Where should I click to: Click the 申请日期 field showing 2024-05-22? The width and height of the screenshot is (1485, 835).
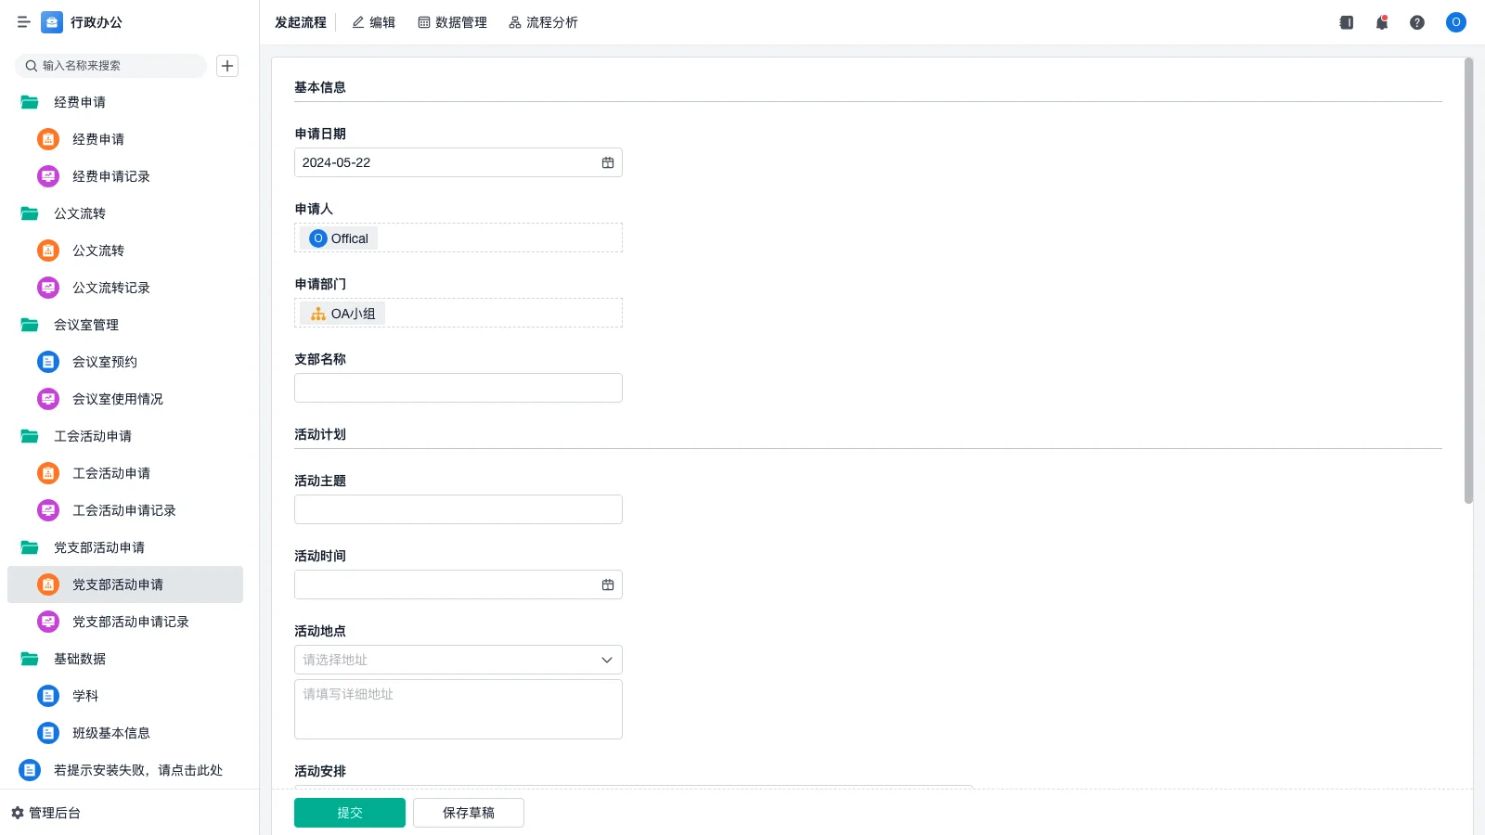458,162
